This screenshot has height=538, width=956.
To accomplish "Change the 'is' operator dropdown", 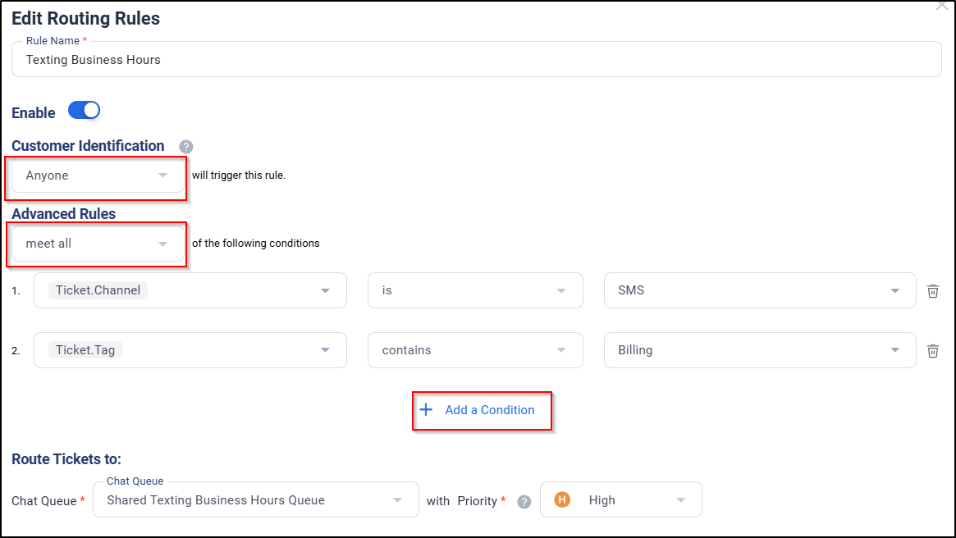I will tap(475, 290).
